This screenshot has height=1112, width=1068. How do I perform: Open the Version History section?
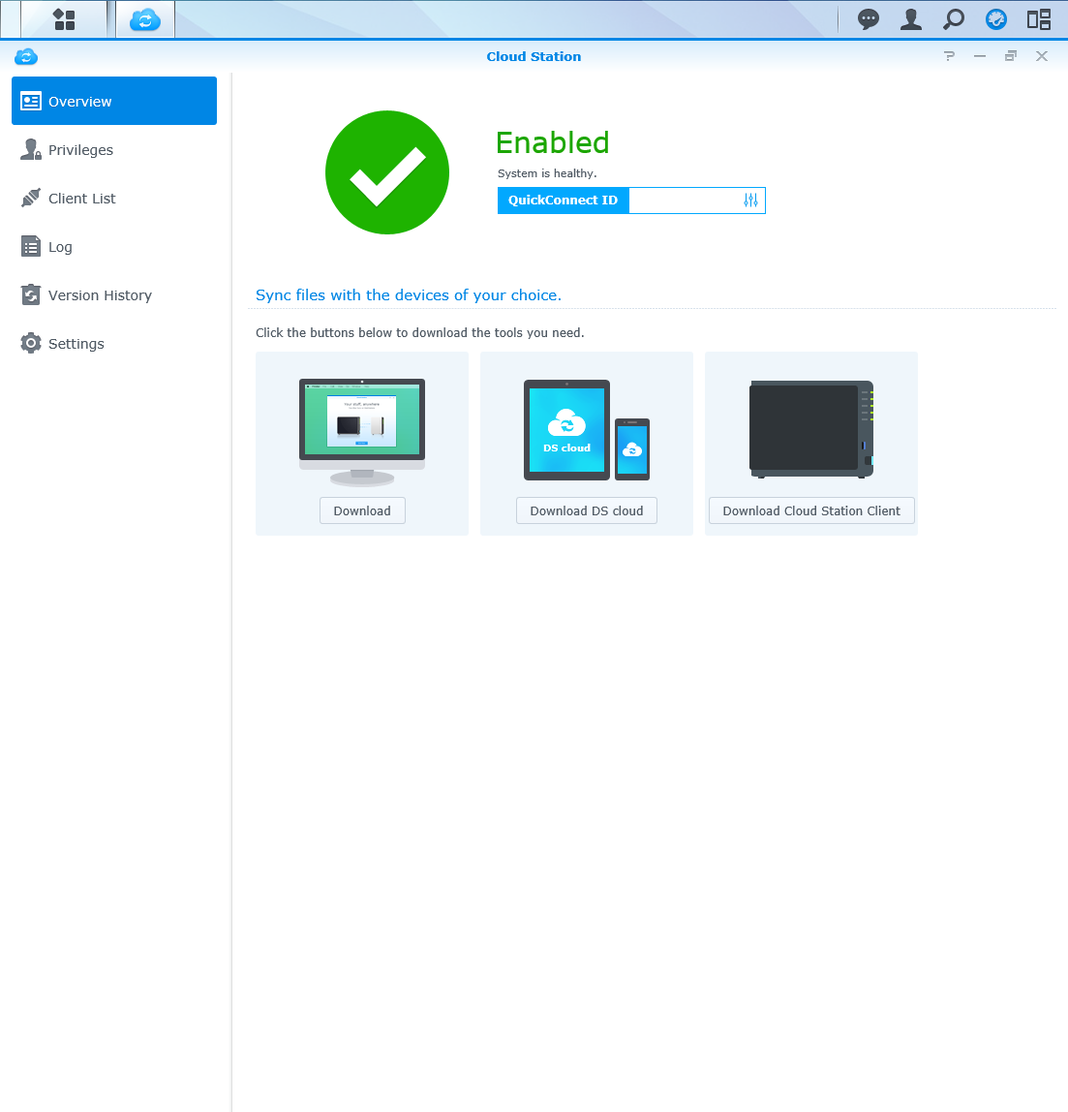click(114, 295)
